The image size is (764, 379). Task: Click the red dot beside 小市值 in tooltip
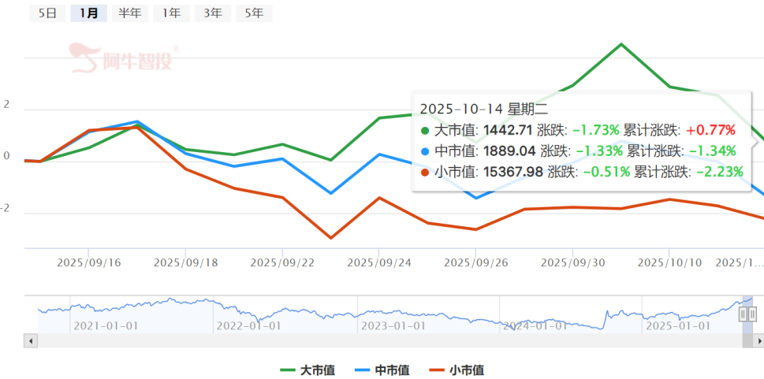[x=426, y=172]
